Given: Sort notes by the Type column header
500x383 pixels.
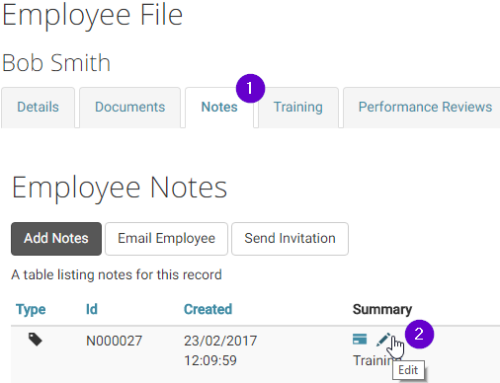Looking at the screenshot, I should [31, 309].
